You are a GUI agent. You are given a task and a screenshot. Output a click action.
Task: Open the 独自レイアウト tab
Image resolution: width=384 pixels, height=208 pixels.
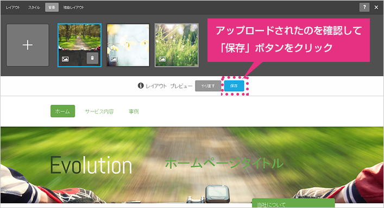tap(73, 8)
